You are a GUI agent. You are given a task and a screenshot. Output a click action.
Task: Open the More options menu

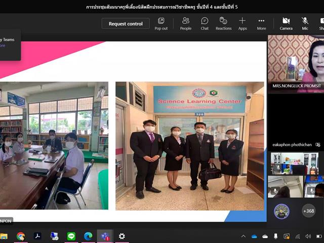[261, 24]
